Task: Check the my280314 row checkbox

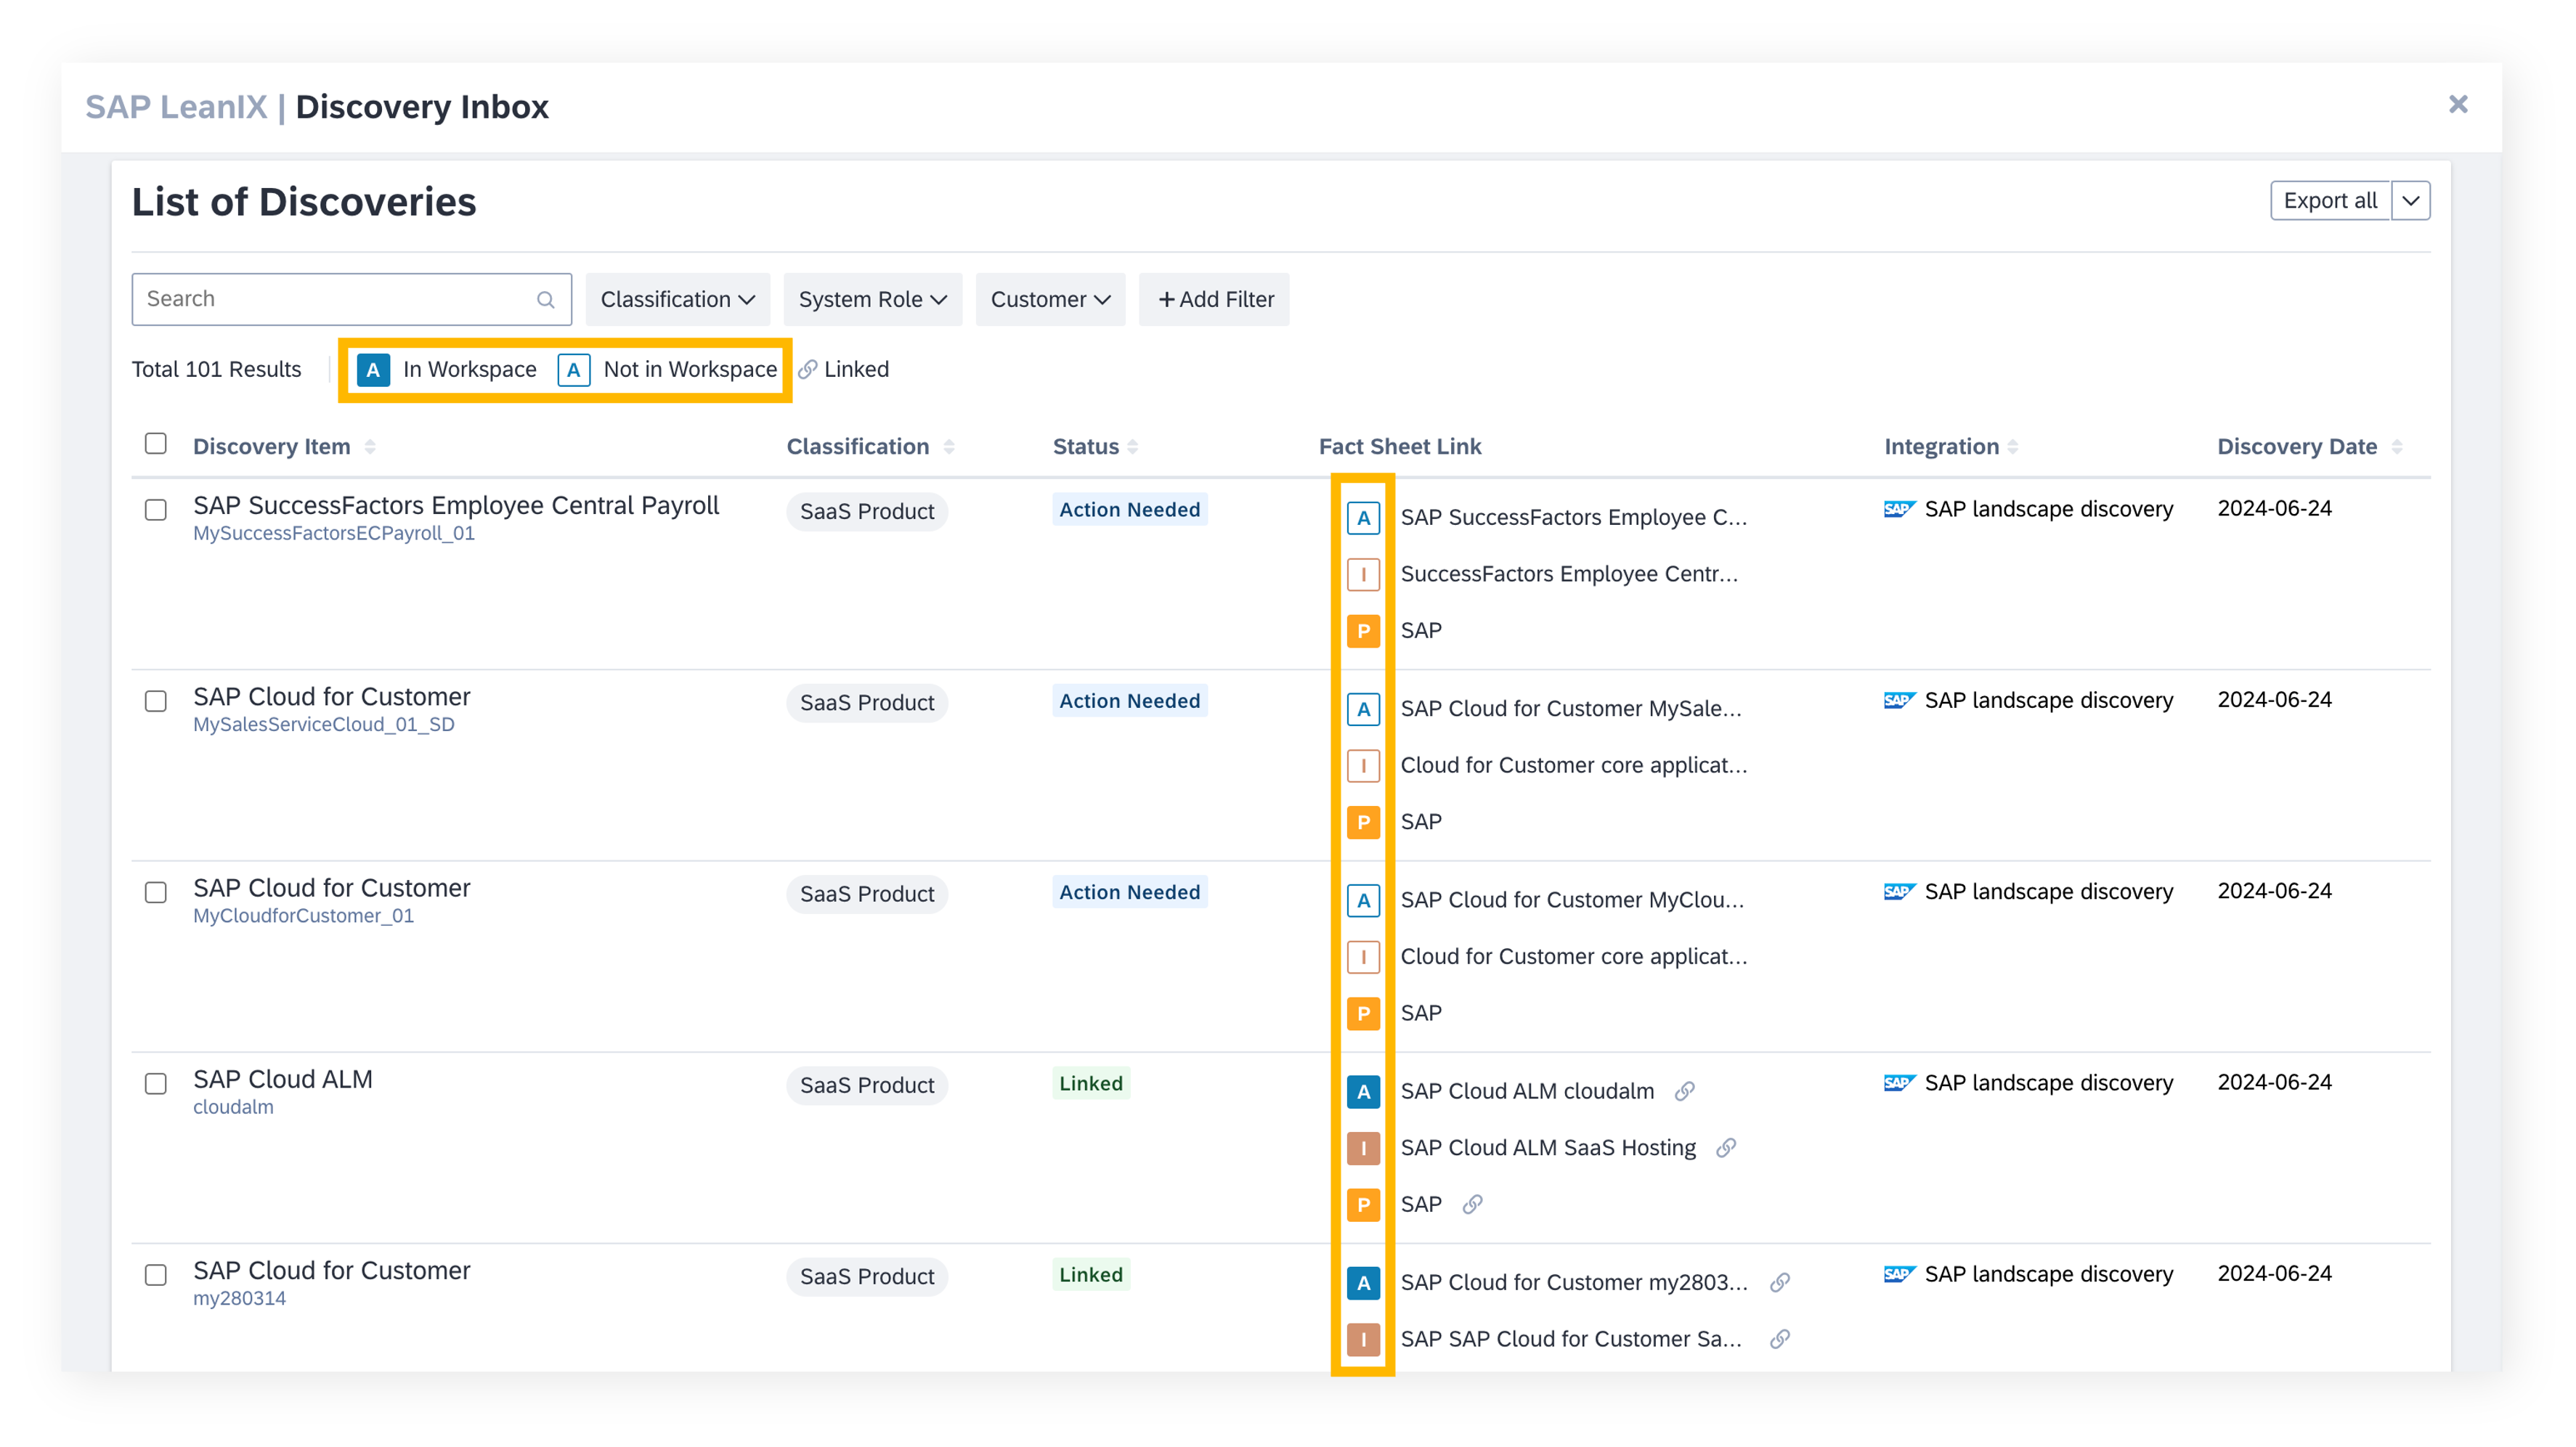Action: point(156,1275)
